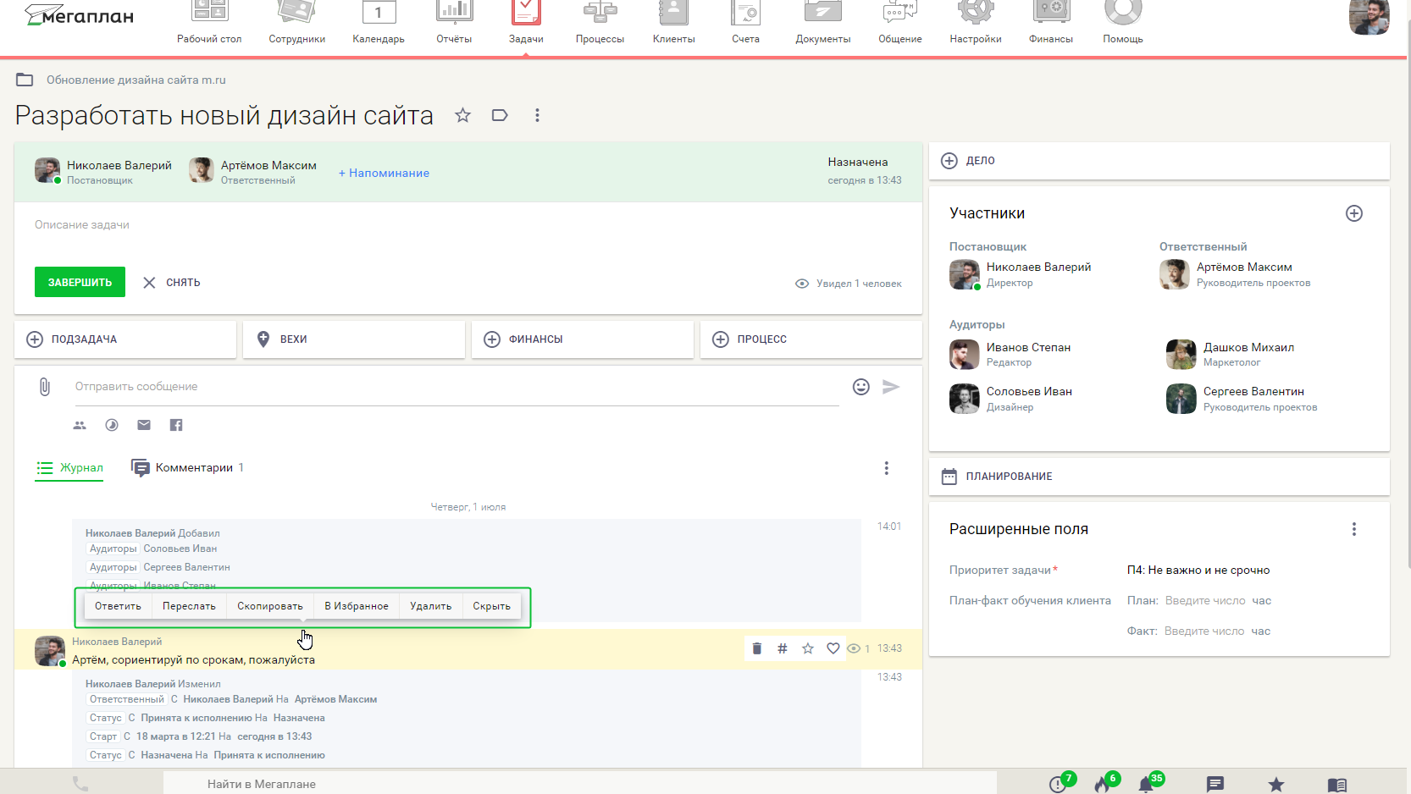
Task: Click the tag label icon next to title
Action: pyautogui.click(x=500, y=115)
